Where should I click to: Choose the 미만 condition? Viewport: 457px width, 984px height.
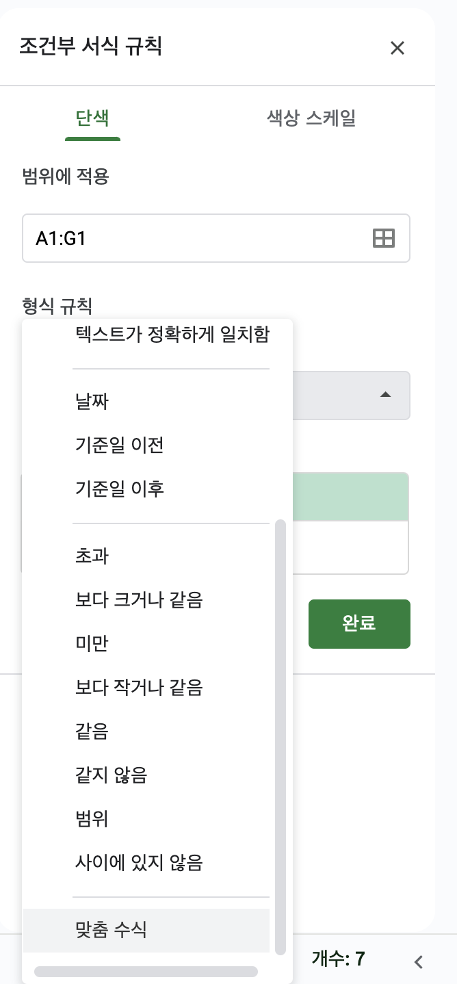click(92, 644)
